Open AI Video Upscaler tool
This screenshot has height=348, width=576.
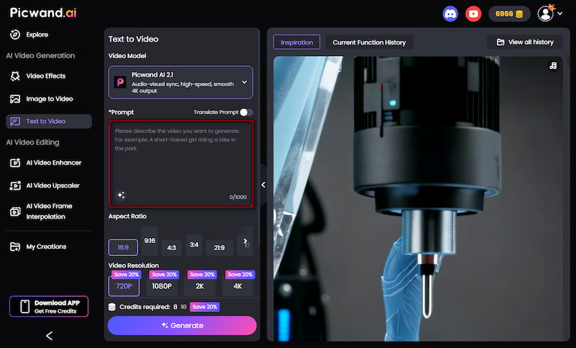(x=52, y=186)
